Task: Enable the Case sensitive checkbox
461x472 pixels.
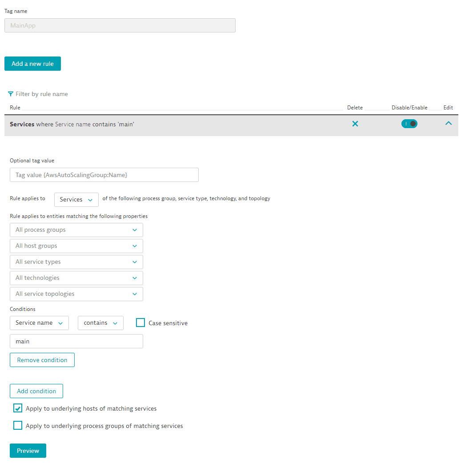Action: [x=140, y=323]
